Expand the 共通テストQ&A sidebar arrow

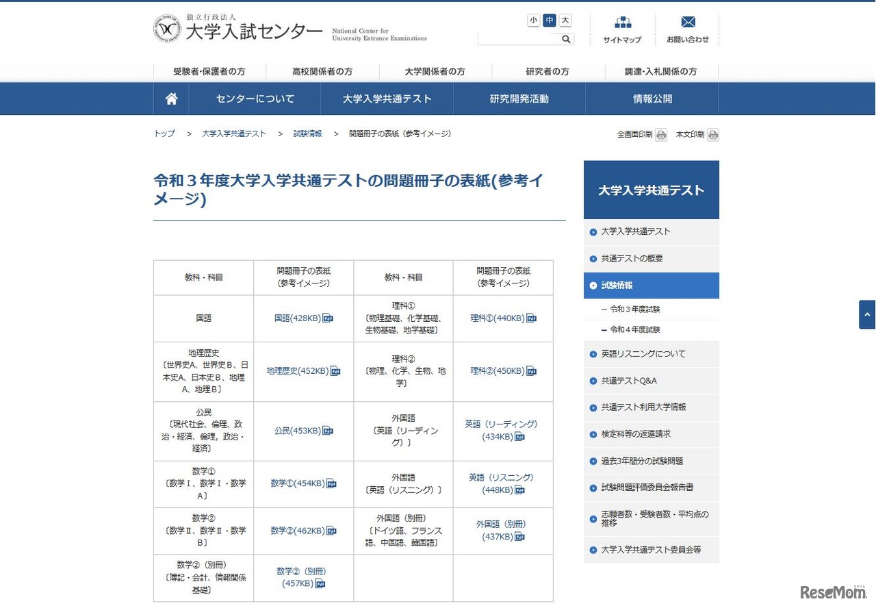pos(592,381)
